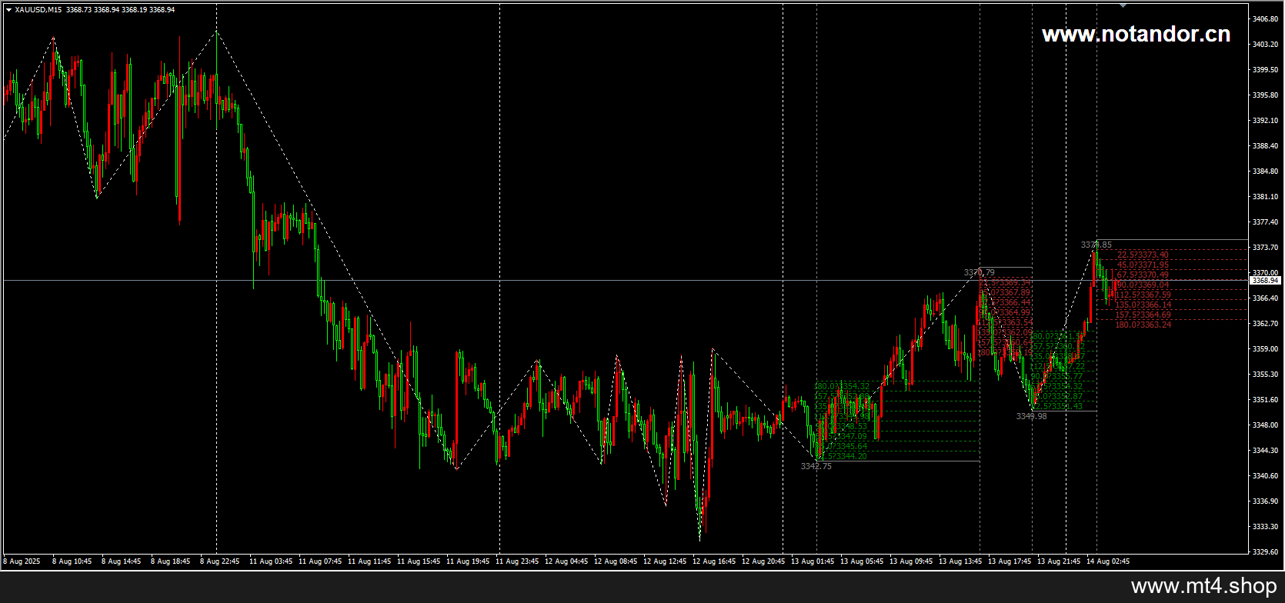1285x603 pixels.
Task: Select the red level label 180.0?3363.24
Action: [x=1143, y=325]
